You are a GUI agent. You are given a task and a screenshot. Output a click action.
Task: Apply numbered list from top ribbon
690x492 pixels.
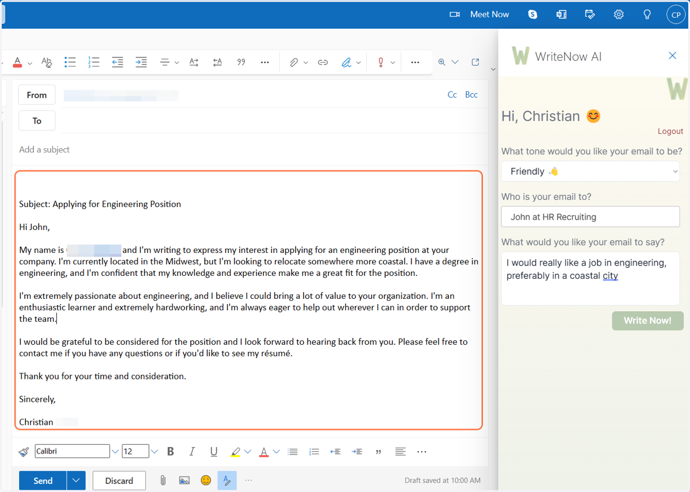pyautogui.click(x=94, y=62)
